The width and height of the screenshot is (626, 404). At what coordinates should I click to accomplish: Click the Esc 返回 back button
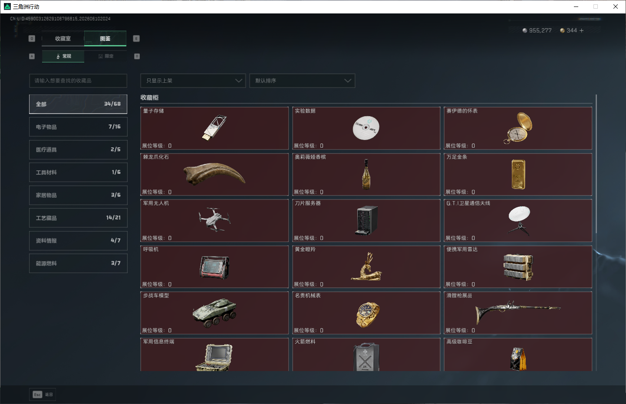[43, 394]
